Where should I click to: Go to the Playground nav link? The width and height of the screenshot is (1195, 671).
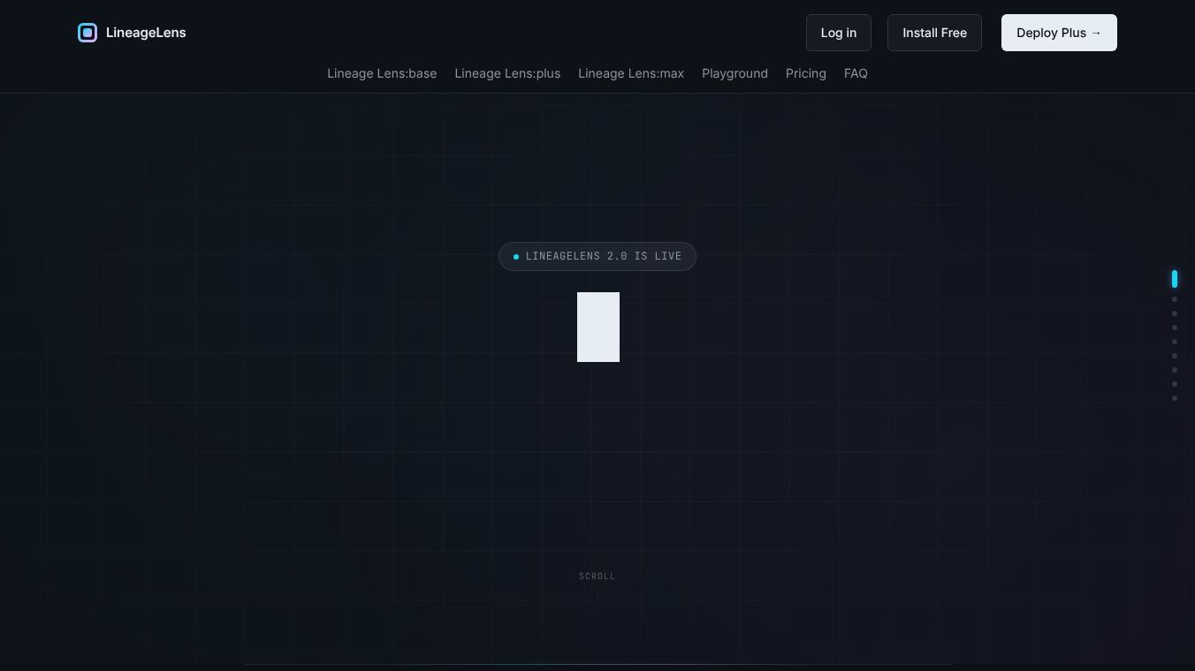pos(735,73)
